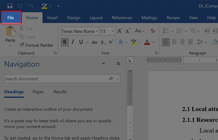Close the Navigation pane
The image size is (218, 140).
click(x=118, y=64)
